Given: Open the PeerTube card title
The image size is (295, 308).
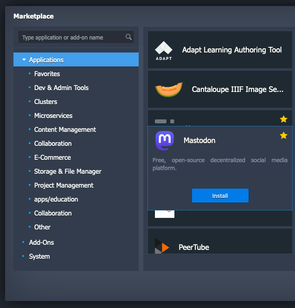Looking at the screenshot, I should 194,247.
